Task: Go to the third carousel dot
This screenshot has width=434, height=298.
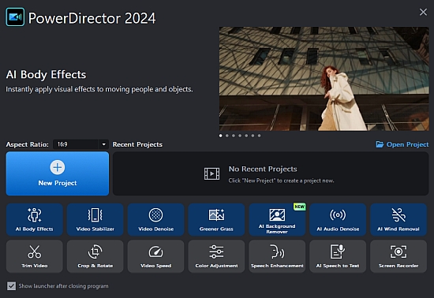Action: point(234,136)
